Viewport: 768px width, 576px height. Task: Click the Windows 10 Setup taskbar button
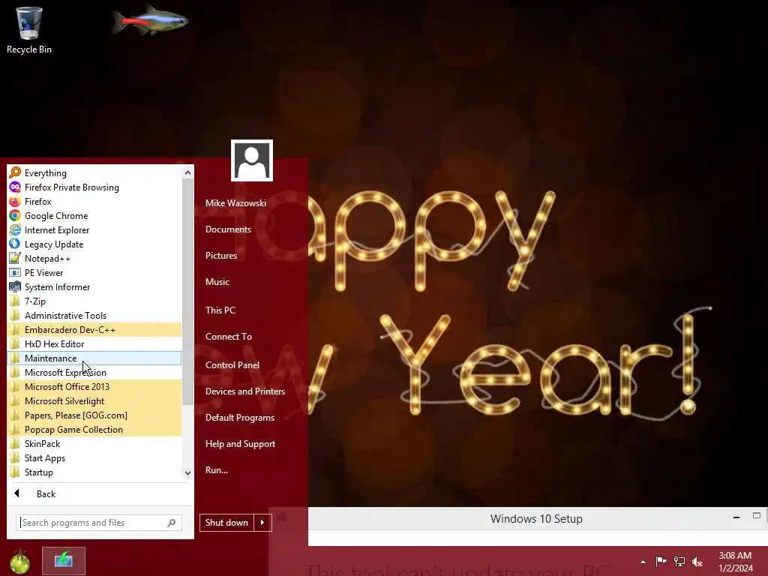(x=64, y=560)
